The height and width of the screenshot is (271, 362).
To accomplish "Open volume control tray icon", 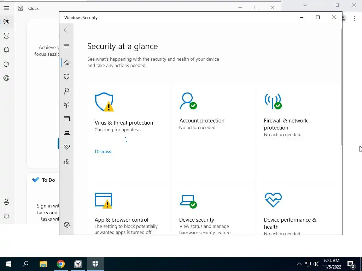I will point(316,264).
